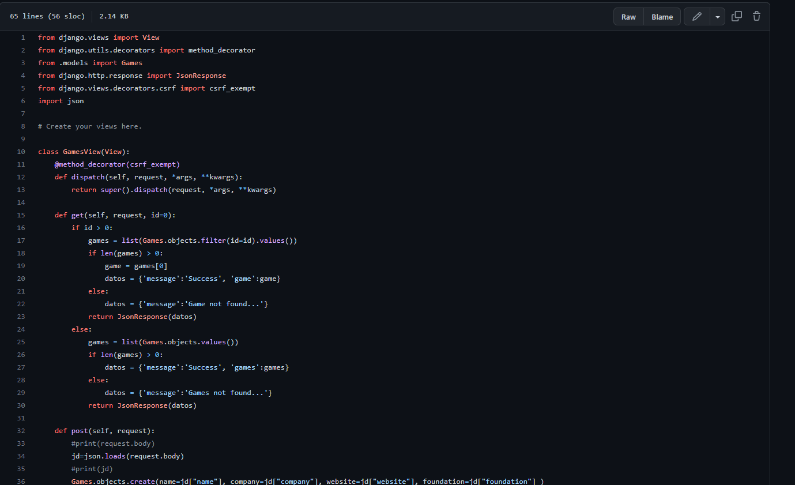
Task: Switch to the Blame view
Action: (662, 17)
